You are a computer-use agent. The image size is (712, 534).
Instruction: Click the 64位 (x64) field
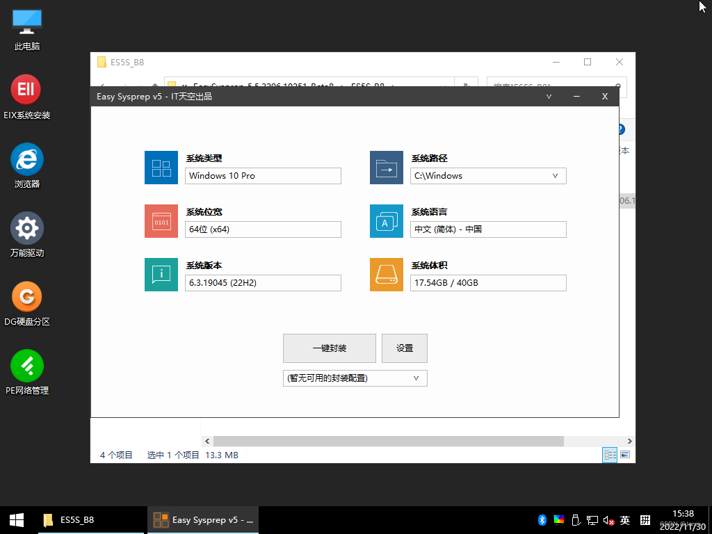(263, 229)
